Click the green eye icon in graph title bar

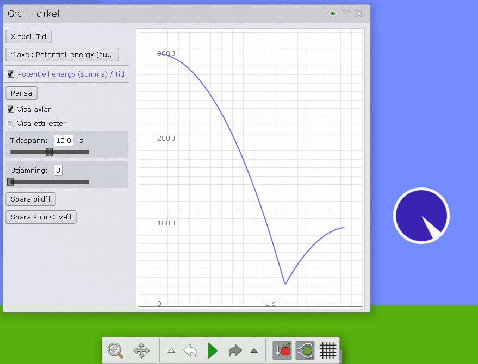click(333, 14)
